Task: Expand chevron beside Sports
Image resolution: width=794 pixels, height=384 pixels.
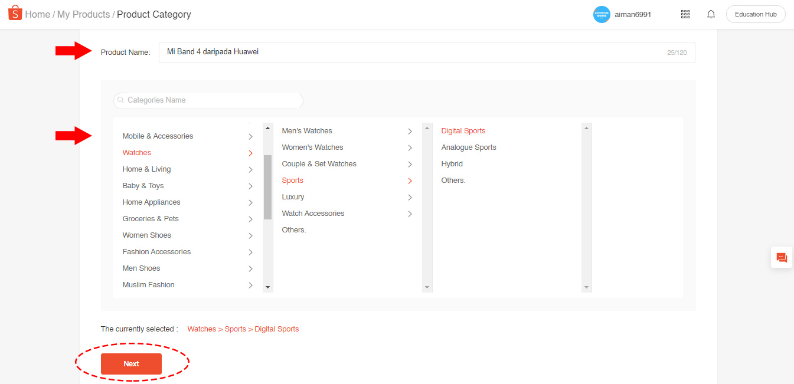Action: tap(410, 181)
